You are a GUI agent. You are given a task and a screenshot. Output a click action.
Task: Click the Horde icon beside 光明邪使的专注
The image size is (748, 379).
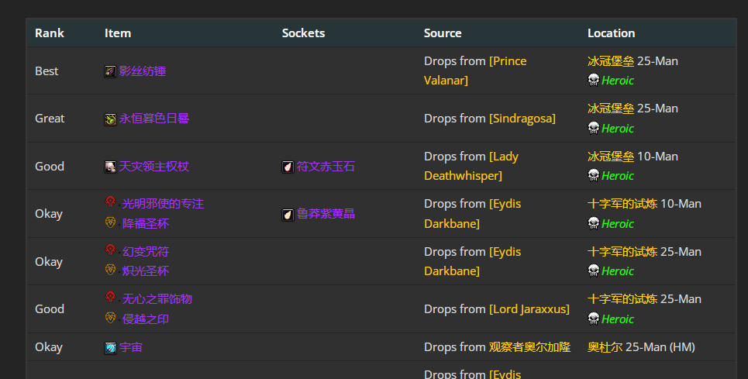(x=110, y=202)
